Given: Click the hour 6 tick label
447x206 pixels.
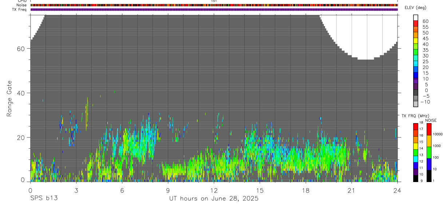Looking at the screenshot, I should (122, 191).
